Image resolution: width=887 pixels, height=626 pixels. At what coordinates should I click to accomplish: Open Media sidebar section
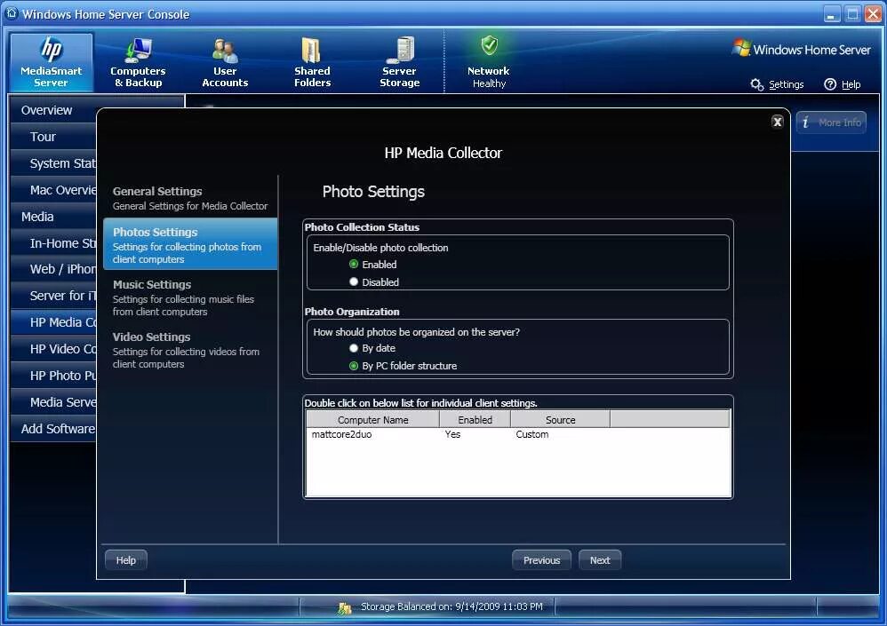coord(53,217)
